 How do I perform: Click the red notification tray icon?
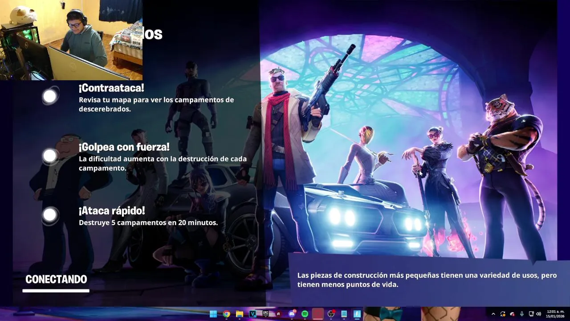click(512, 314)
